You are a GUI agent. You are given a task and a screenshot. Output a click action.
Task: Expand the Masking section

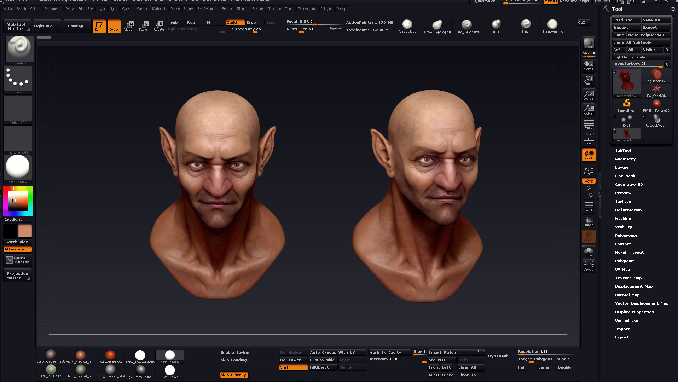(623, 219)
